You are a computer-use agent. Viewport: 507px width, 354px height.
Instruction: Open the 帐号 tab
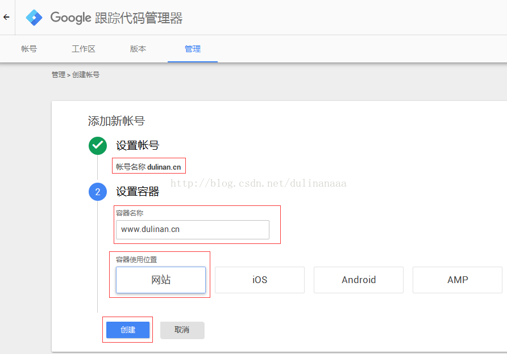pos(29,49)
